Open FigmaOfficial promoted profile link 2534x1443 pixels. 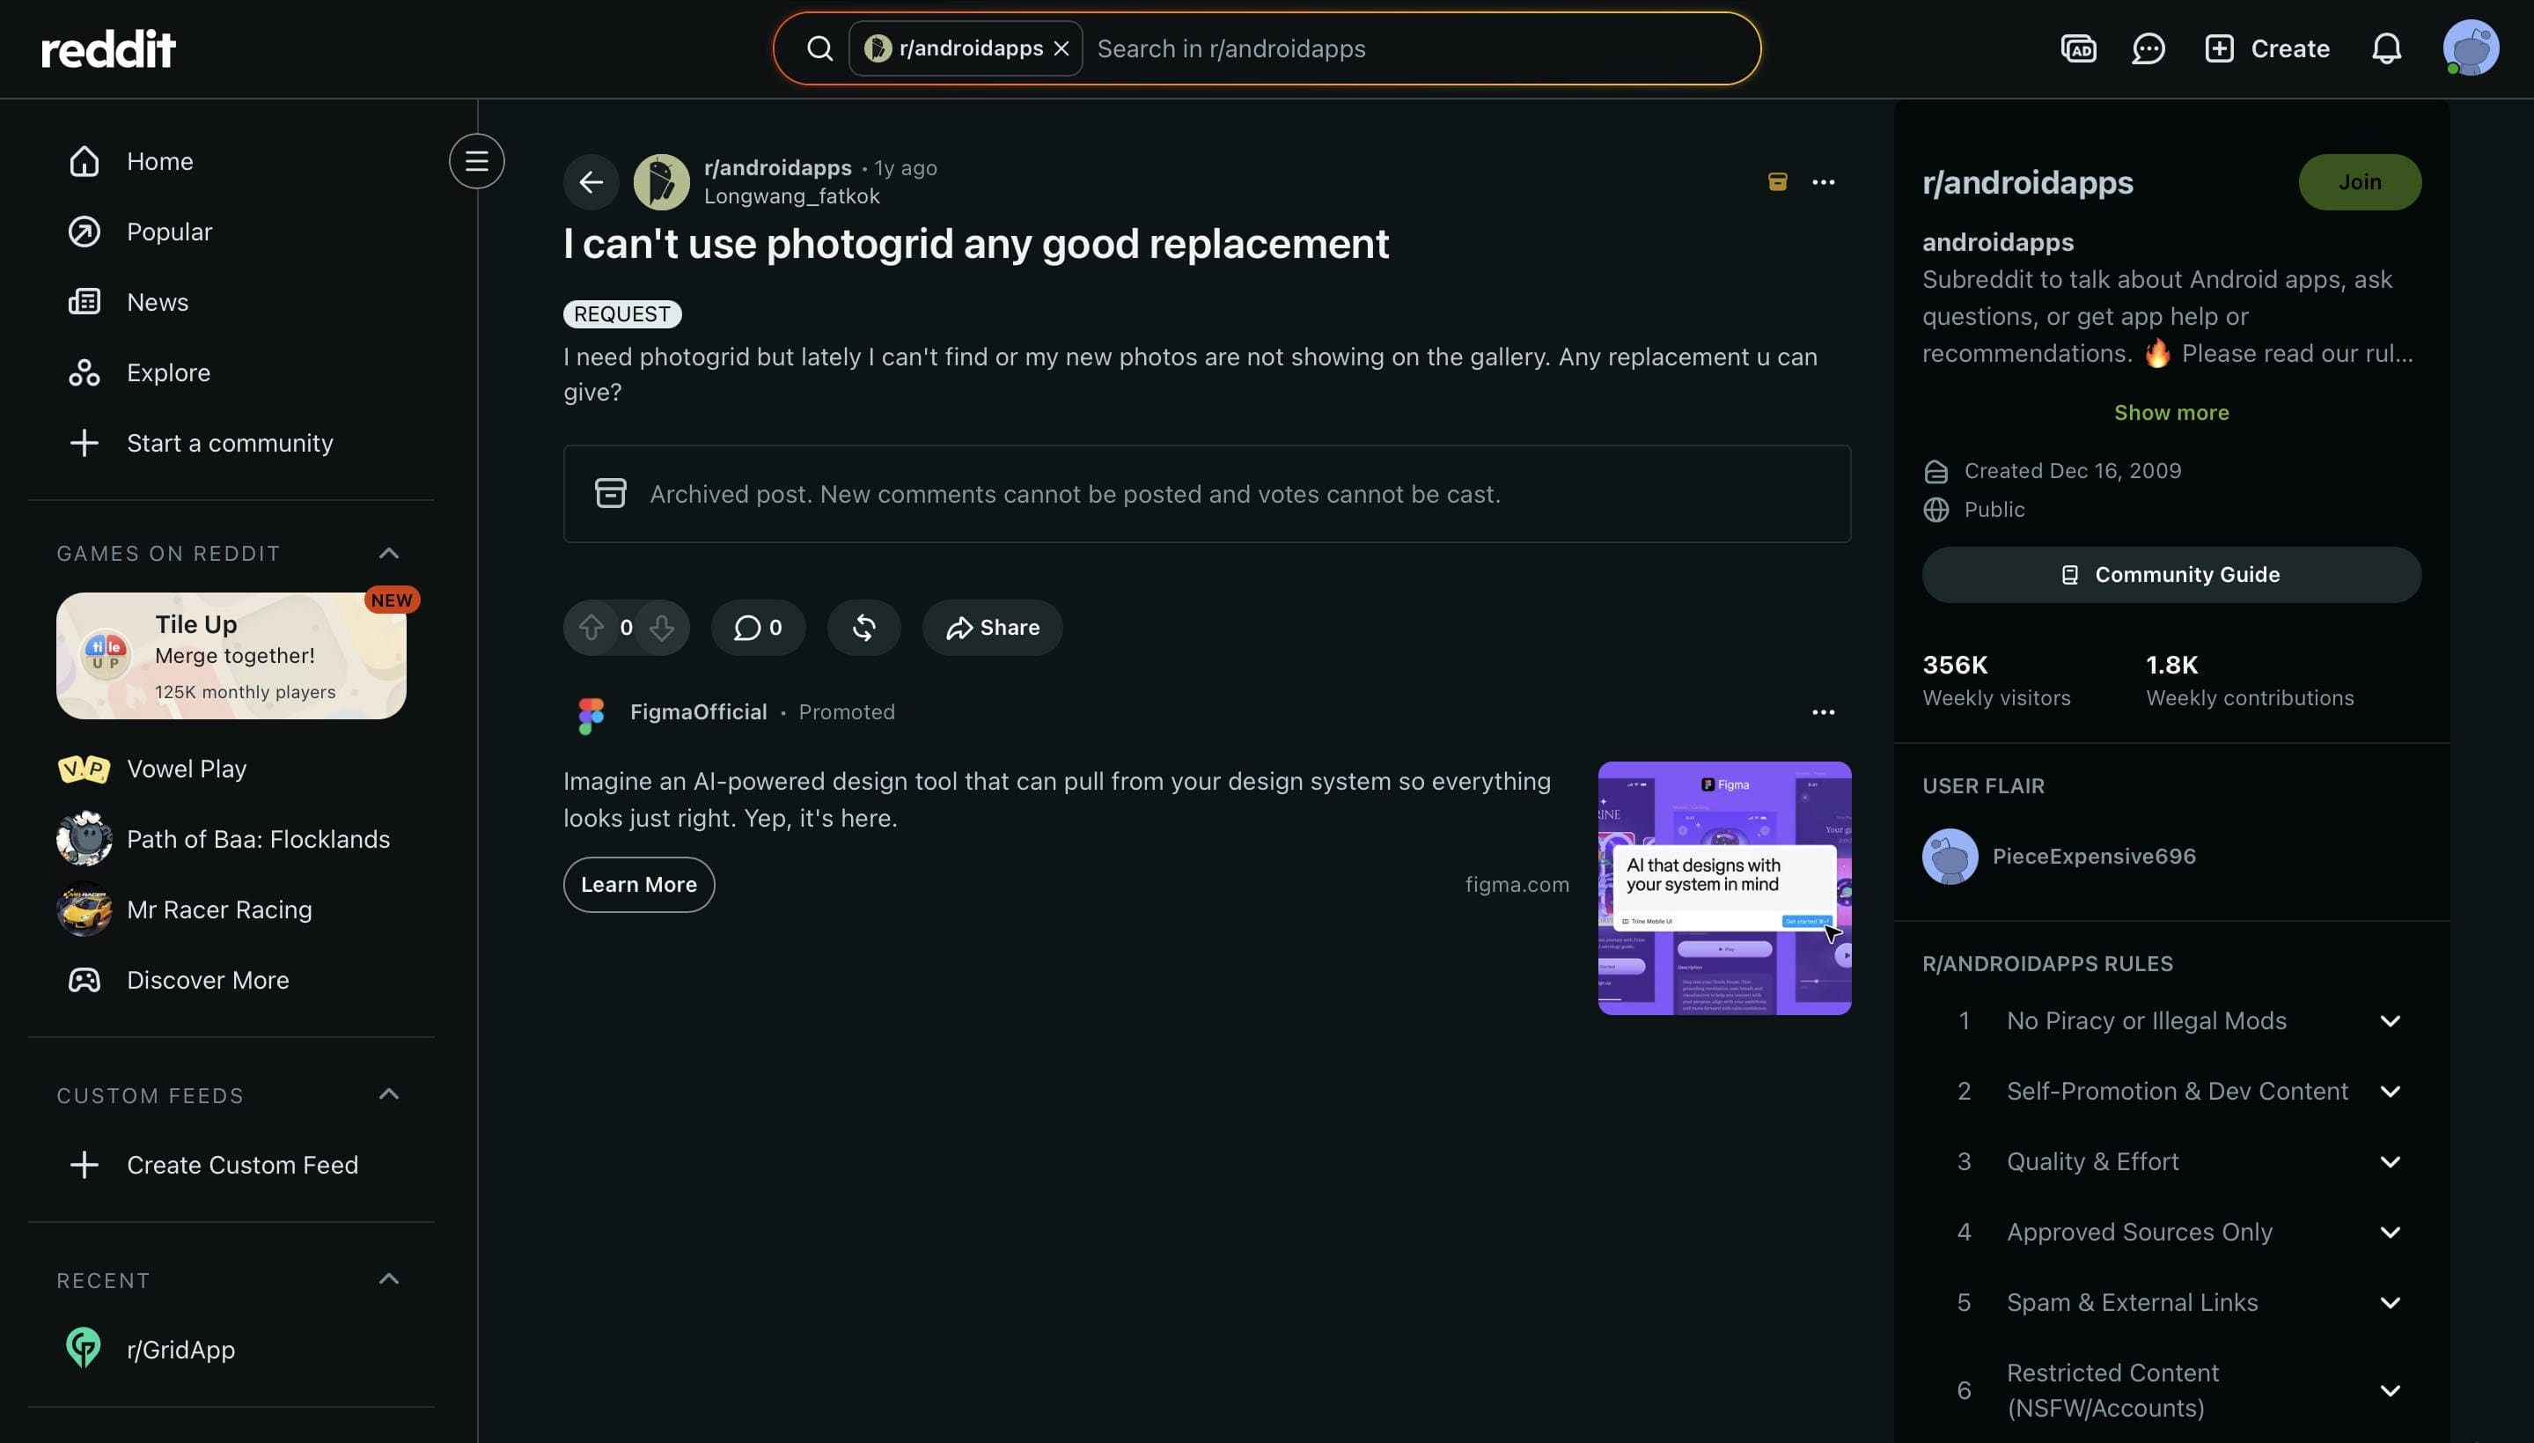tap(698, 711)
